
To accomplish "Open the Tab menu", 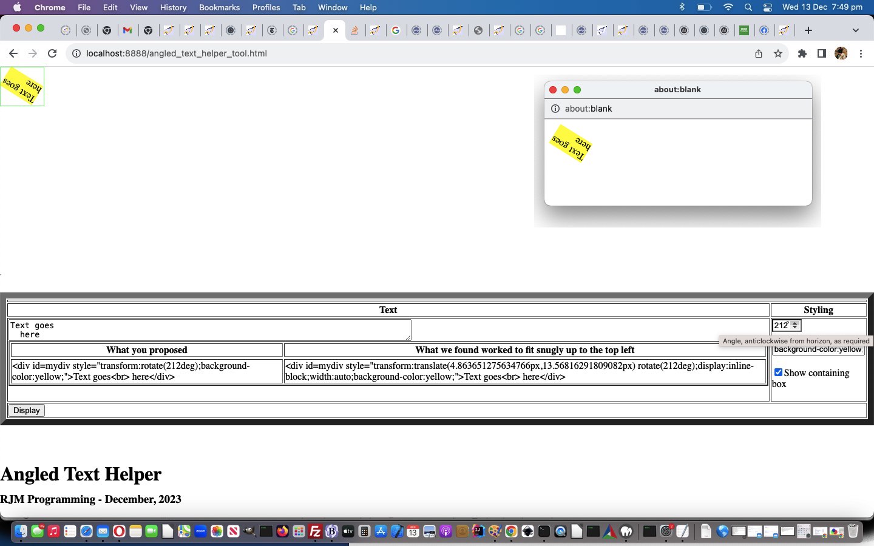I will pos(299,7).
